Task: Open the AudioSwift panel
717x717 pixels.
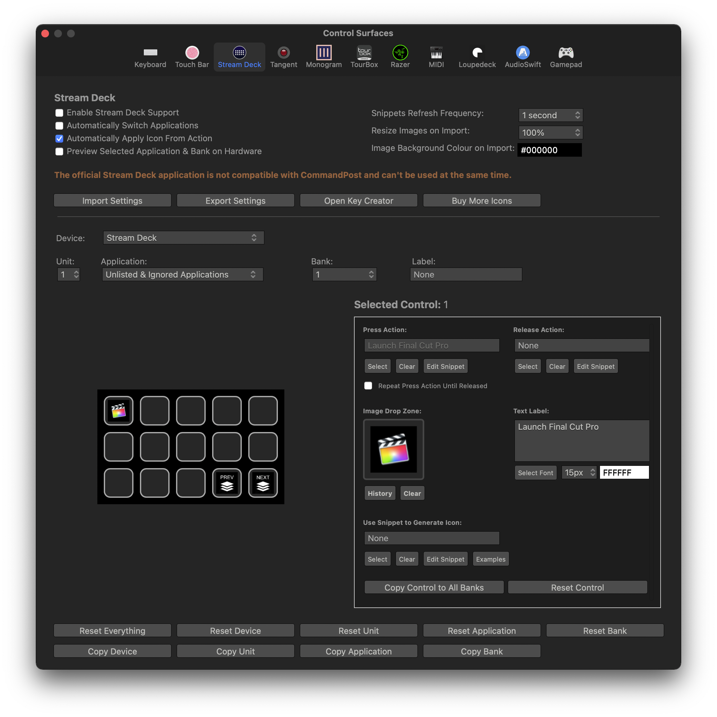Action: pos(523,57)
